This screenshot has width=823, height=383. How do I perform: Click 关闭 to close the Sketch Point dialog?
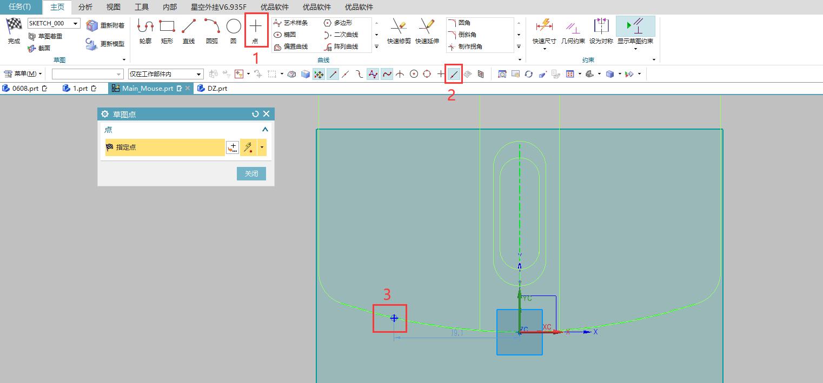[x=251, y=173]
